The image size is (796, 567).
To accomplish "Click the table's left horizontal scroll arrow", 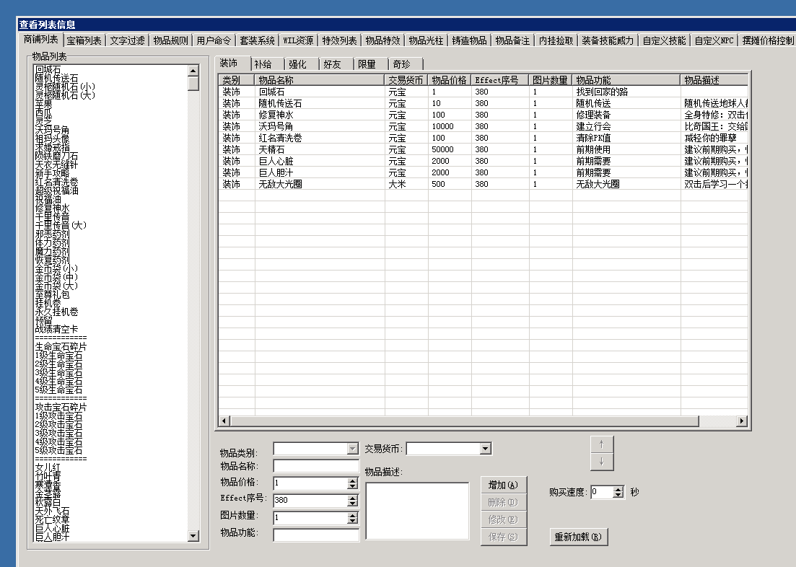I will point(224,421).
